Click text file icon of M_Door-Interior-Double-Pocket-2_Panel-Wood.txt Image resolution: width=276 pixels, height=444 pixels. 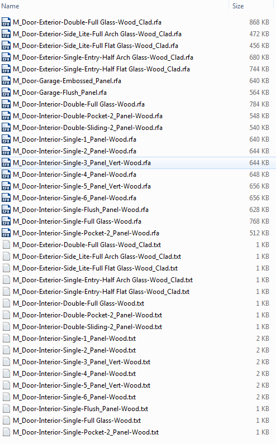coord(6,315)
